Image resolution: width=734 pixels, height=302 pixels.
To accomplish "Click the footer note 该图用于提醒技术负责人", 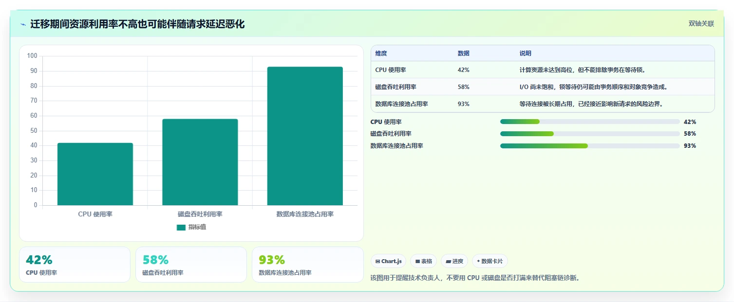I will click(475, 278).
